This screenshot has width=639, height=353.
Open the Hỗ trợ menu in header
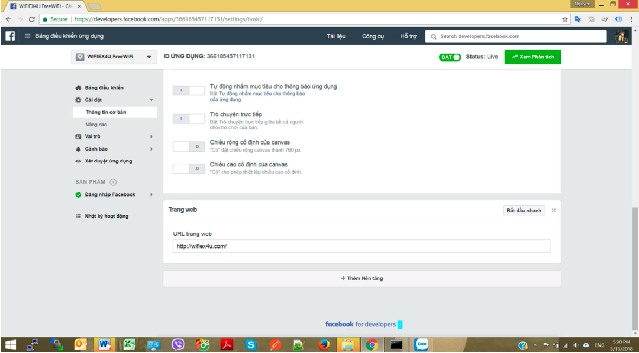(x=408, y=36)
